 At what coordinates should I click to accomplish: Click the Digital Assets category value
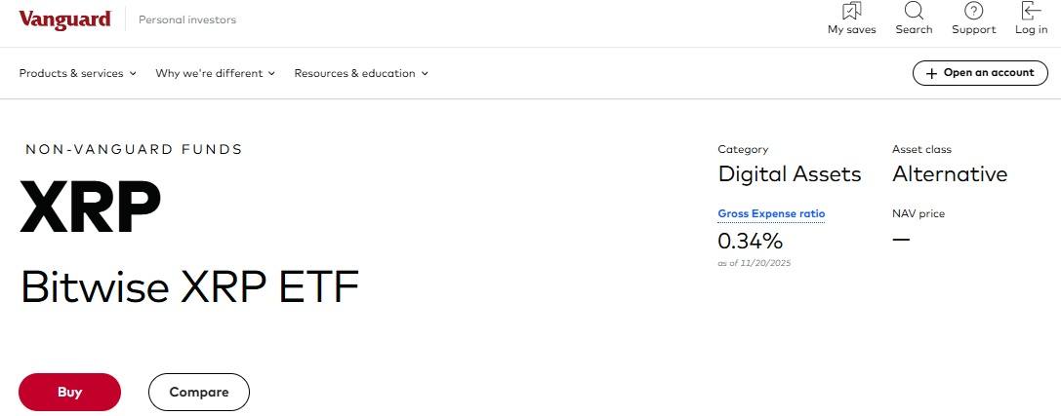pos(790,174)
